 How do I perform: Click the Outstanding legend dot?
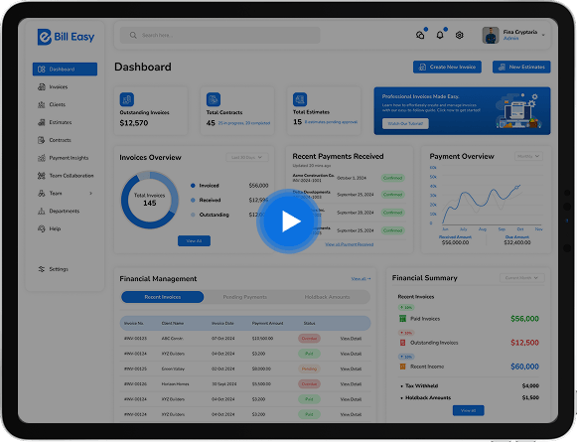coord(193,215)
